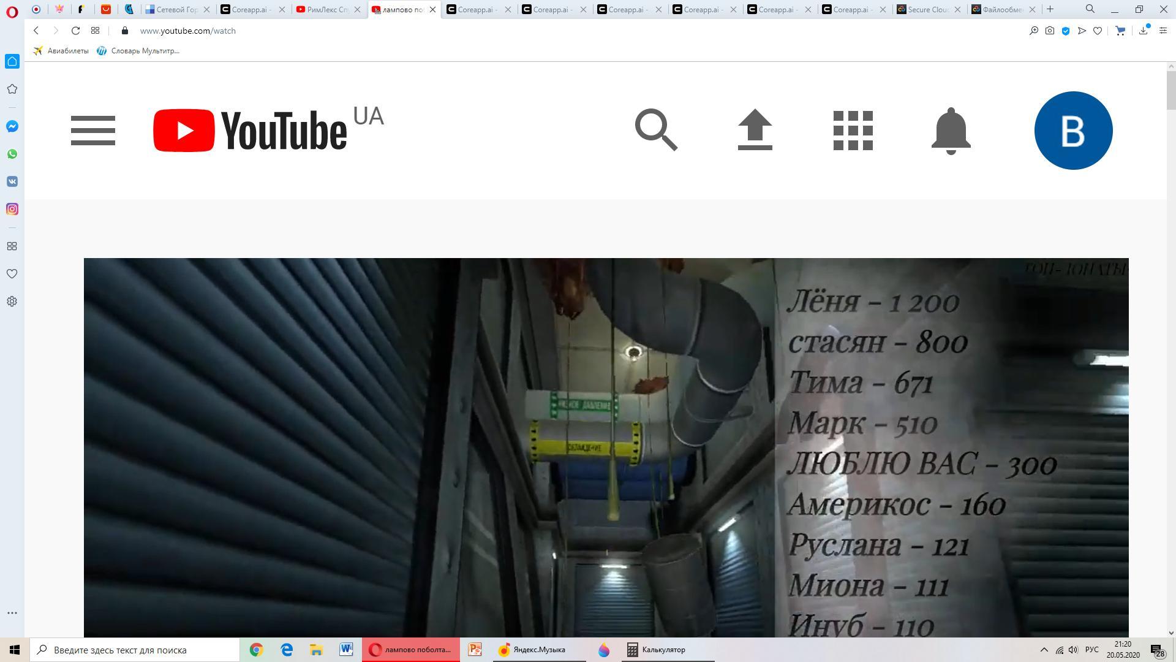1176x662 pixels.
Task: Open sidebar three-dots setup menu
Action: click(12, 613)
